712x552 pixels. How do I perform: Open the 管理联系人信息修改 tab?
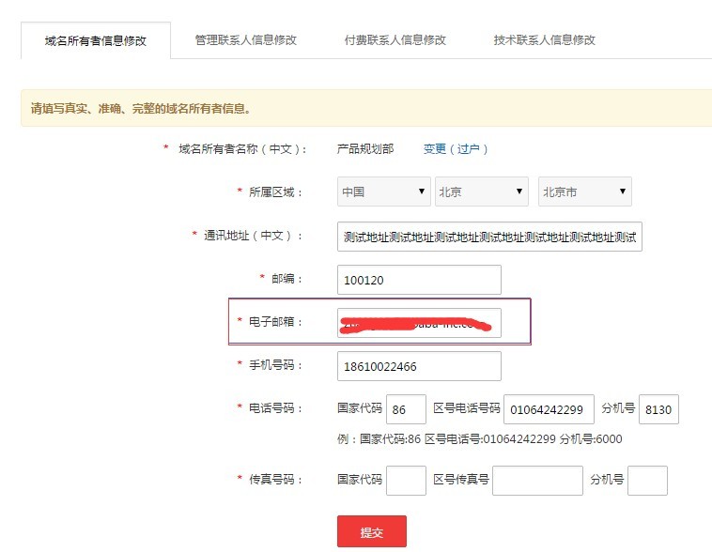pos(246,40)
